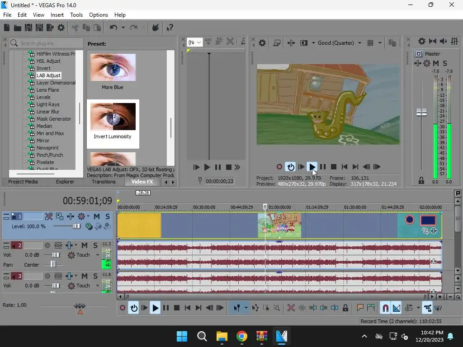The height and width of the screenshot is (347, 463).
Task: Open the dropdown beside the Split Screen icon
Action: [x=313, y=43]
